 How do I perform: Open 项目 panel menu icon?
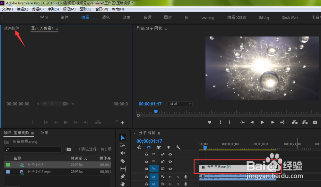(32, 133)
